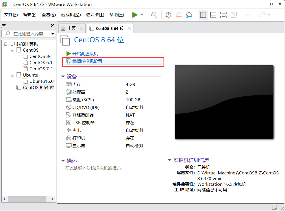Image resolution: width=285 pixels, height=211 pixels.
Task: Click the 4 GB memory value
Action: (x=130, y=85)
